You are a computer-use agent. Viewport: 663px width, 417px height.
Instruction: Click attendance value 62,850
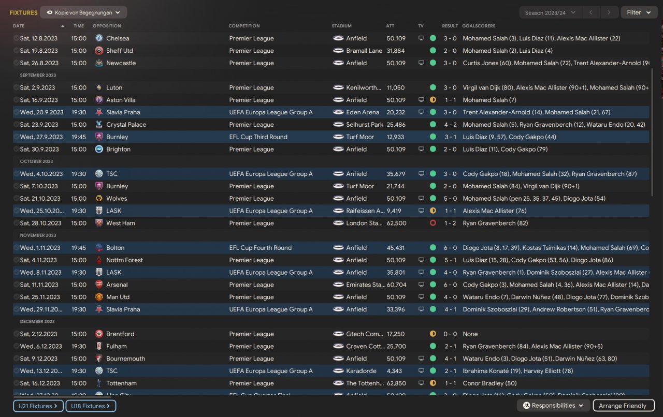click(x=396, y=383)
